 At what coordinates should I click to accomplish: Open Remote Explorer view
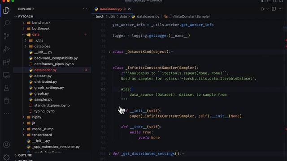click(x=6, y=75)
